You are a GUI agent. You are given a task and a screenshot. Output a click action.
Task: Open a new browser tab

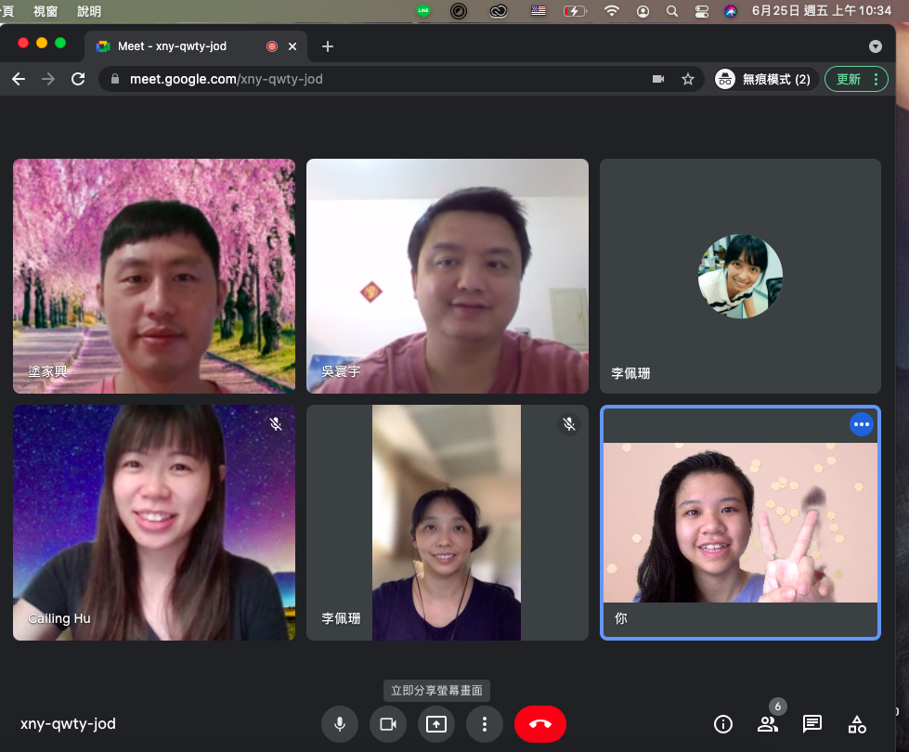(x=327, y=46)
